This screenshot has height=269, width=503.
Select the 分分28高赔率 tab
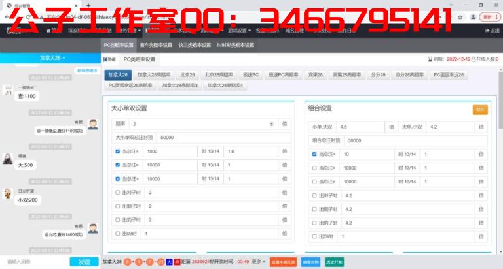tap(409, 75)
